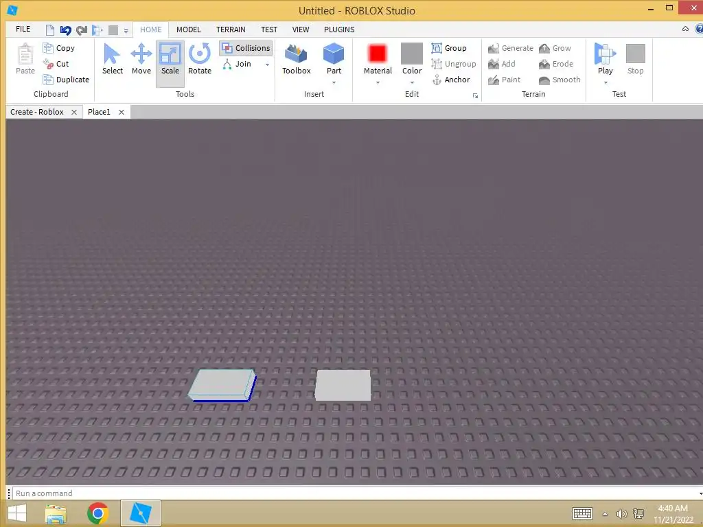The height and width of the screenshot is (527, 703).
Task: Switch to the MODEL ribbon tab
Action: [x=188, y=30]
